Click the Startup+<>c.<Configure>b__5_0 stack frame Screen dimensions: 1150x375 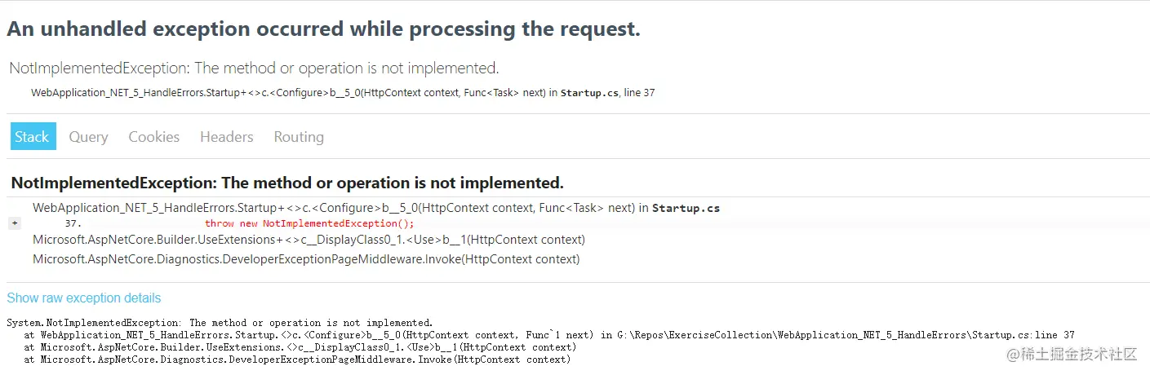click(376, 208)
